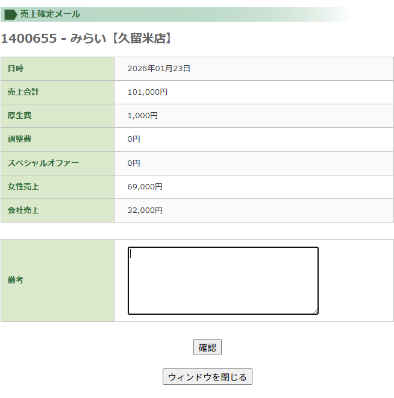Click the 0円 value in the 調整費 row

[134, 139]
